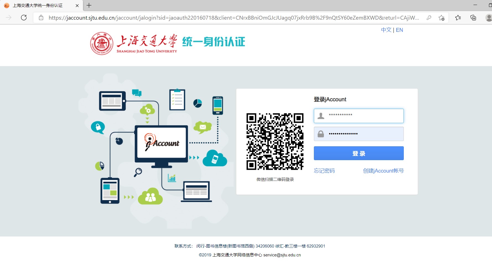492x268 pixels.
Task: Add this page to favorites star icon
Action: tap(441, 18)
